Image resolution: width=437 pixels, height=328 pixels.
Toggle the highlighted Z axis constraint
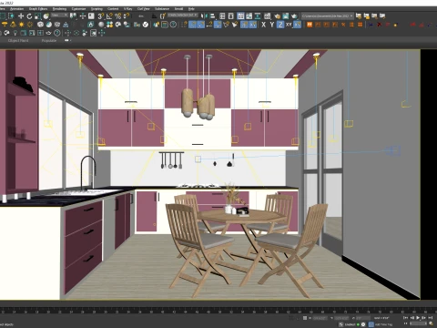(280, 25)
